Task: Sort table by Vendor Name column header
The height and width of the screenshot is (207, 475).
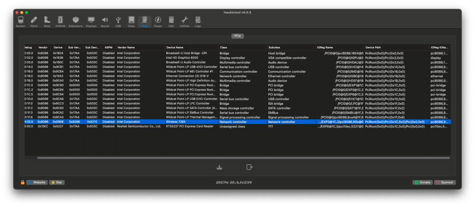Action: point(141,47)
